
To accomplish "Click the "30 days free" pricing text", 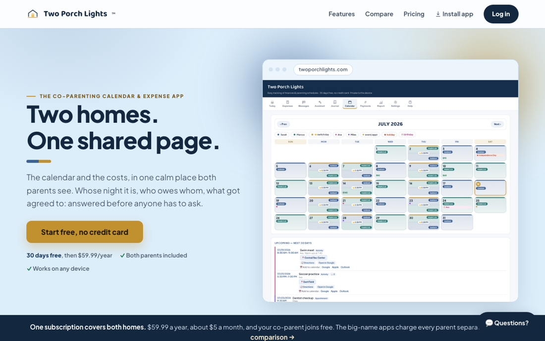I will pyautogui.click(x=44, y=255).
